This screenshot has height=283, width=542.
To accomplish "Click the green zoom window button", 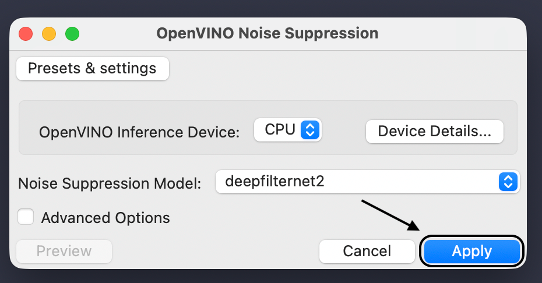I will coord(72,34).
